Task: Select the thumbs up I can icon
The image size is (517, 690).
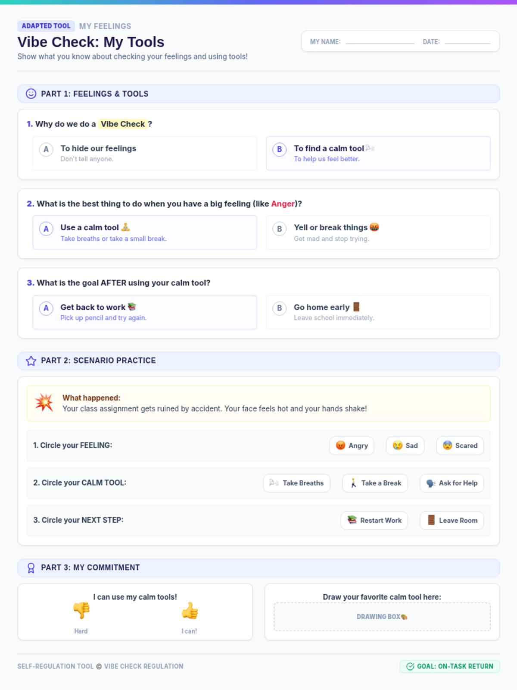Action: pyautogui.click(x=190, y=610)
